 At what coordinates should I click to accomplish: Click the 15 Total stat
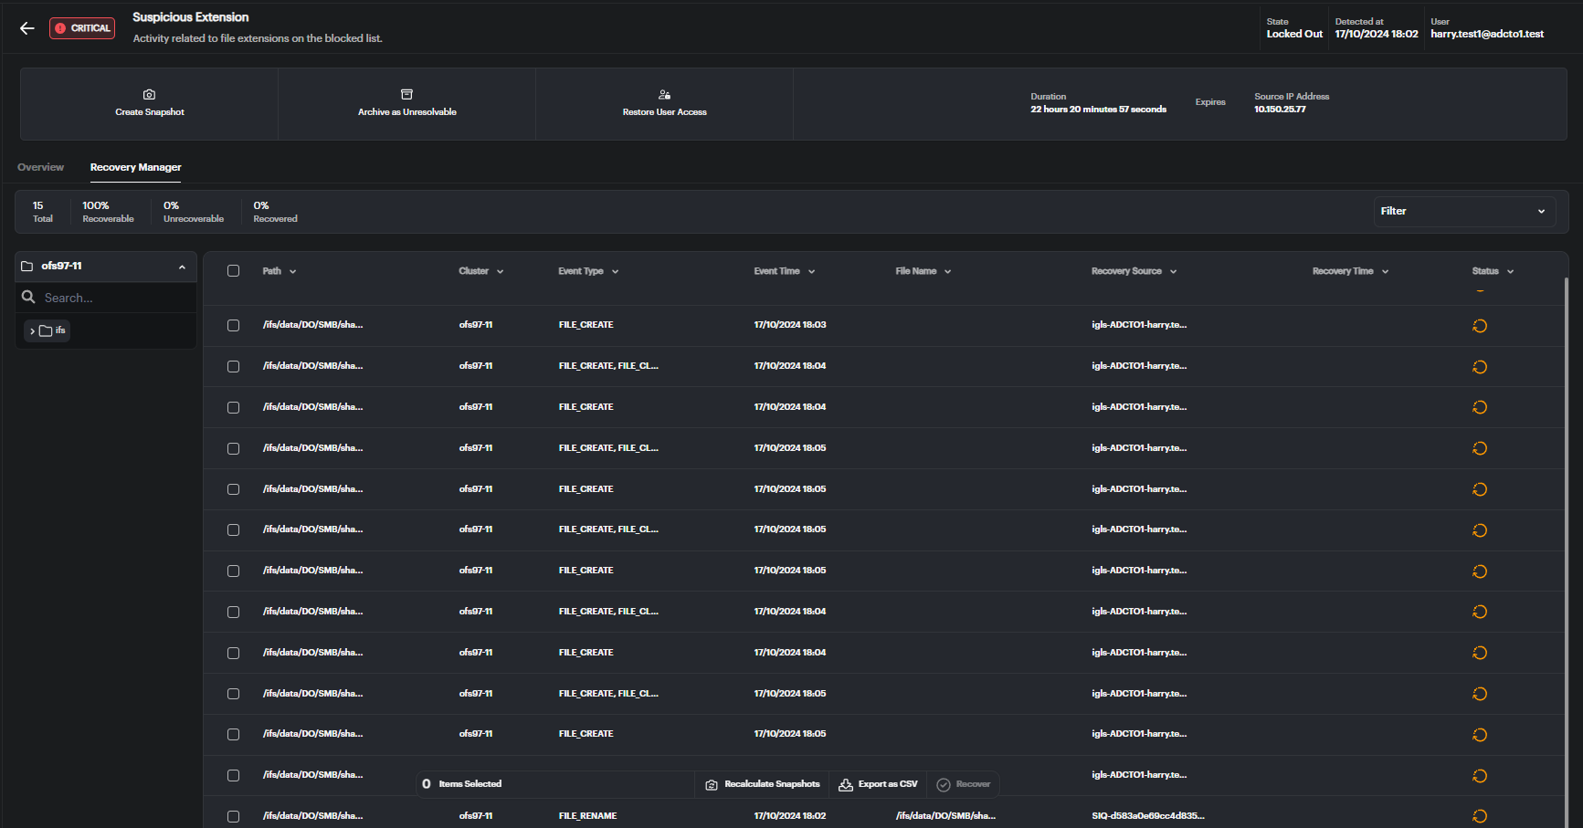[x=43, y=212]
